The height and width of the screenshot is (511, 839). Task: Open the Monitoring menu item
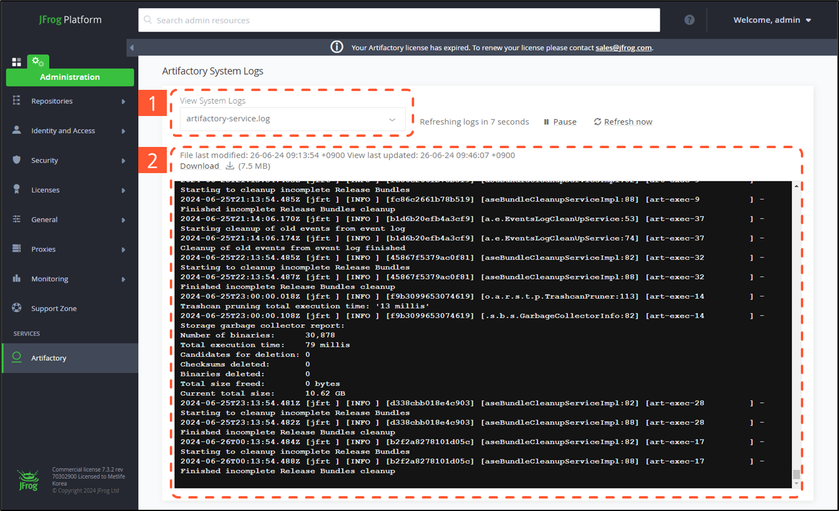click(x=70, y=278)
